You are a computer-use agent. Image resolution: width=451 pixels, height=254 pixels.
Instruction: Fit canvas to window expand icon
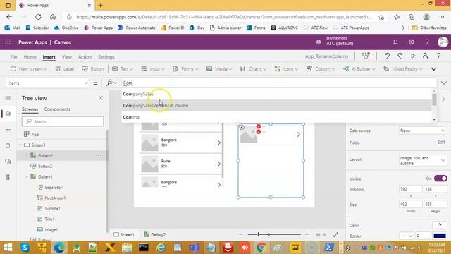click(335, 234)
